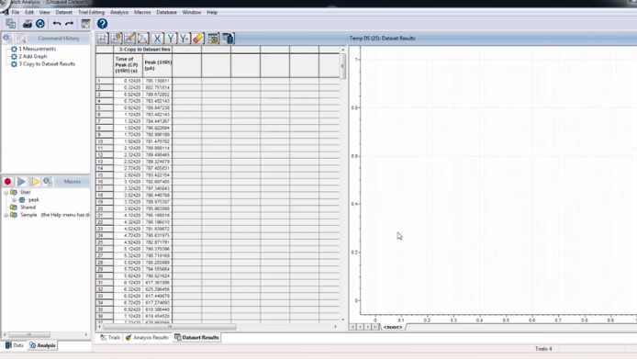
Task: Switch to the Dataset Results tab
Action: [197, 338]
